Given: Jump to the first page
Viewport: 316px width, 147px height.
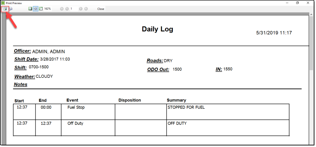Looking at the screenshot, I should (62, 9).
